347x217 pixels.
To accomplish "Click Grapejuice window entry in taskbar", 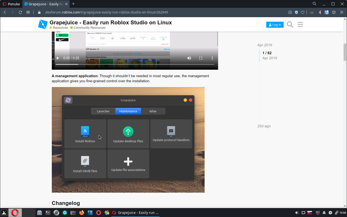I will 135,213.
